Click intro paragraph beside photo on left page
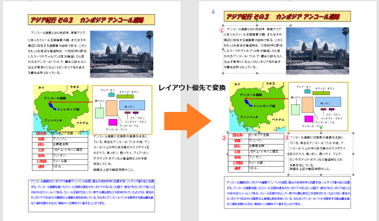 point(57,52)
